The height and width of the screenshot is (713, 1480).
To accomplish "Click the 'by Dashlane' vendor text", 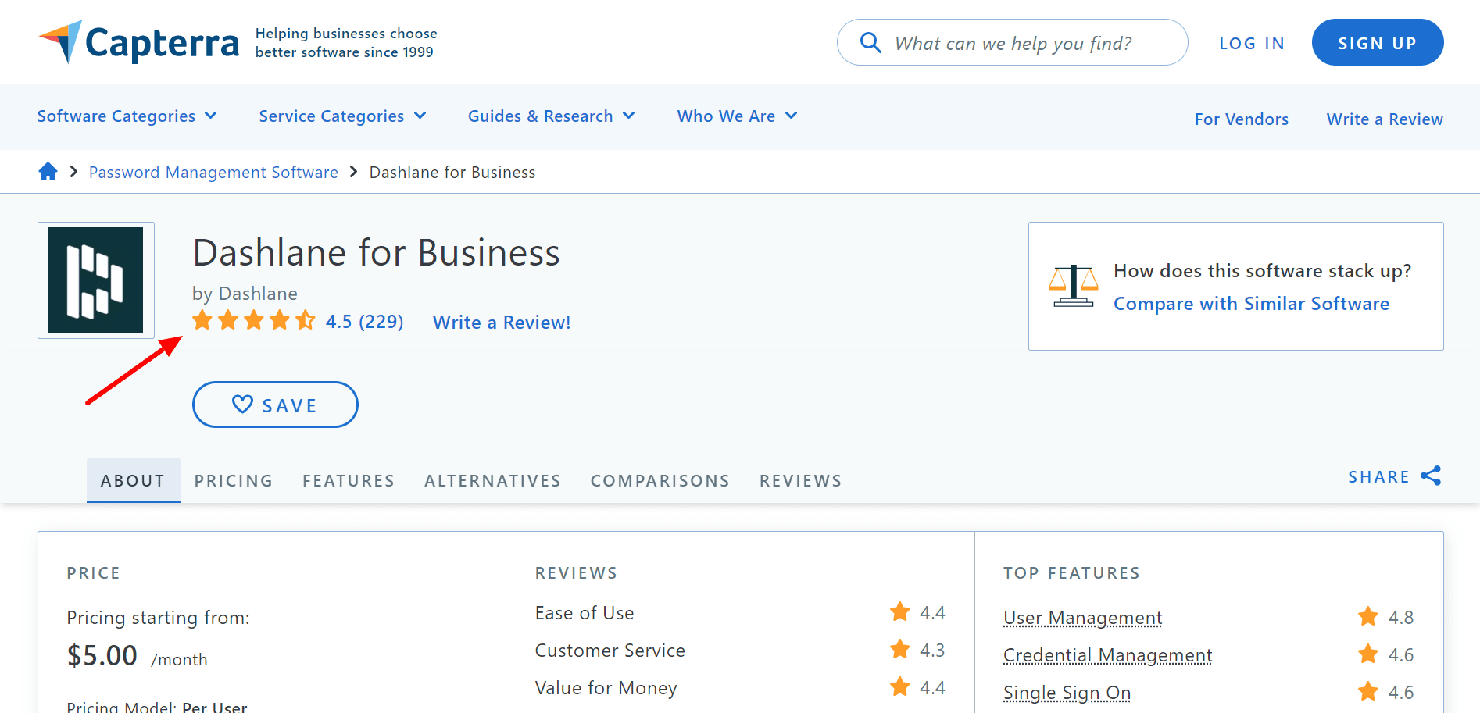I will coord(245,293).
